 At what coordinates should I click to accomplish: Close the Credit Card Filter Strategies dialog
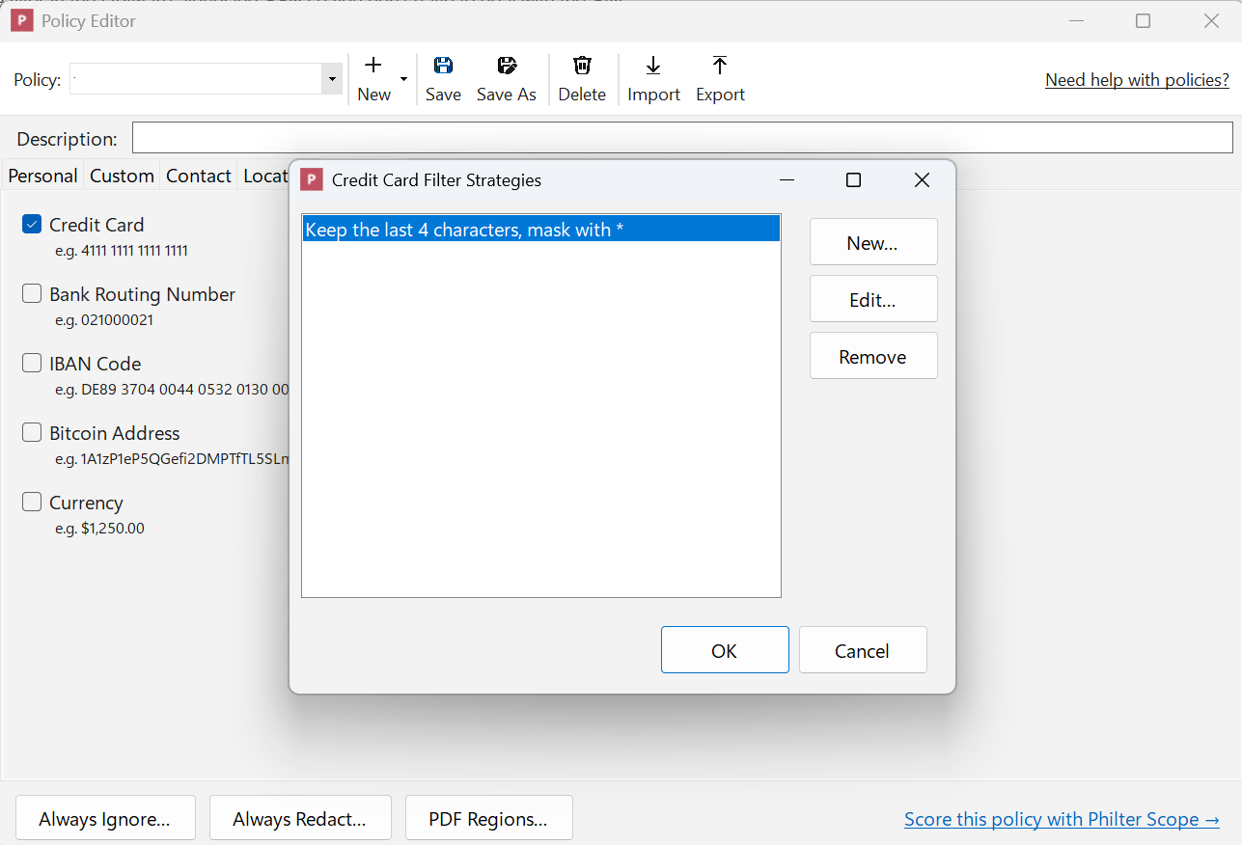pos(922,180)
